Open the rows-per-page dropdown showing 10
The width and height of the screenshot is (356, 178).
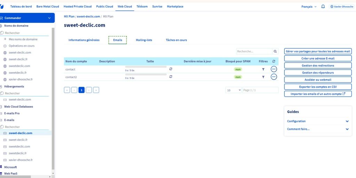233,90
